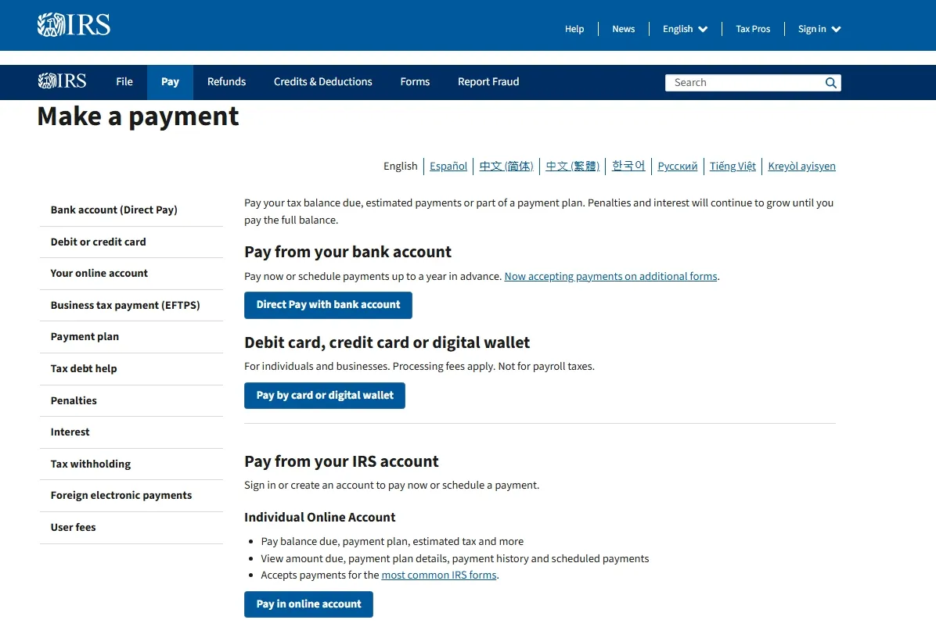
Task: Click the English current-language text
Action: click(400, 166)
